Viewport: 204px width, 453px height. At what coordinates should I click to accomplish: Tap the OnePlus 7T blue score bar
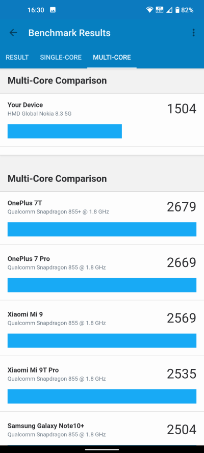(x=102, y=229)
